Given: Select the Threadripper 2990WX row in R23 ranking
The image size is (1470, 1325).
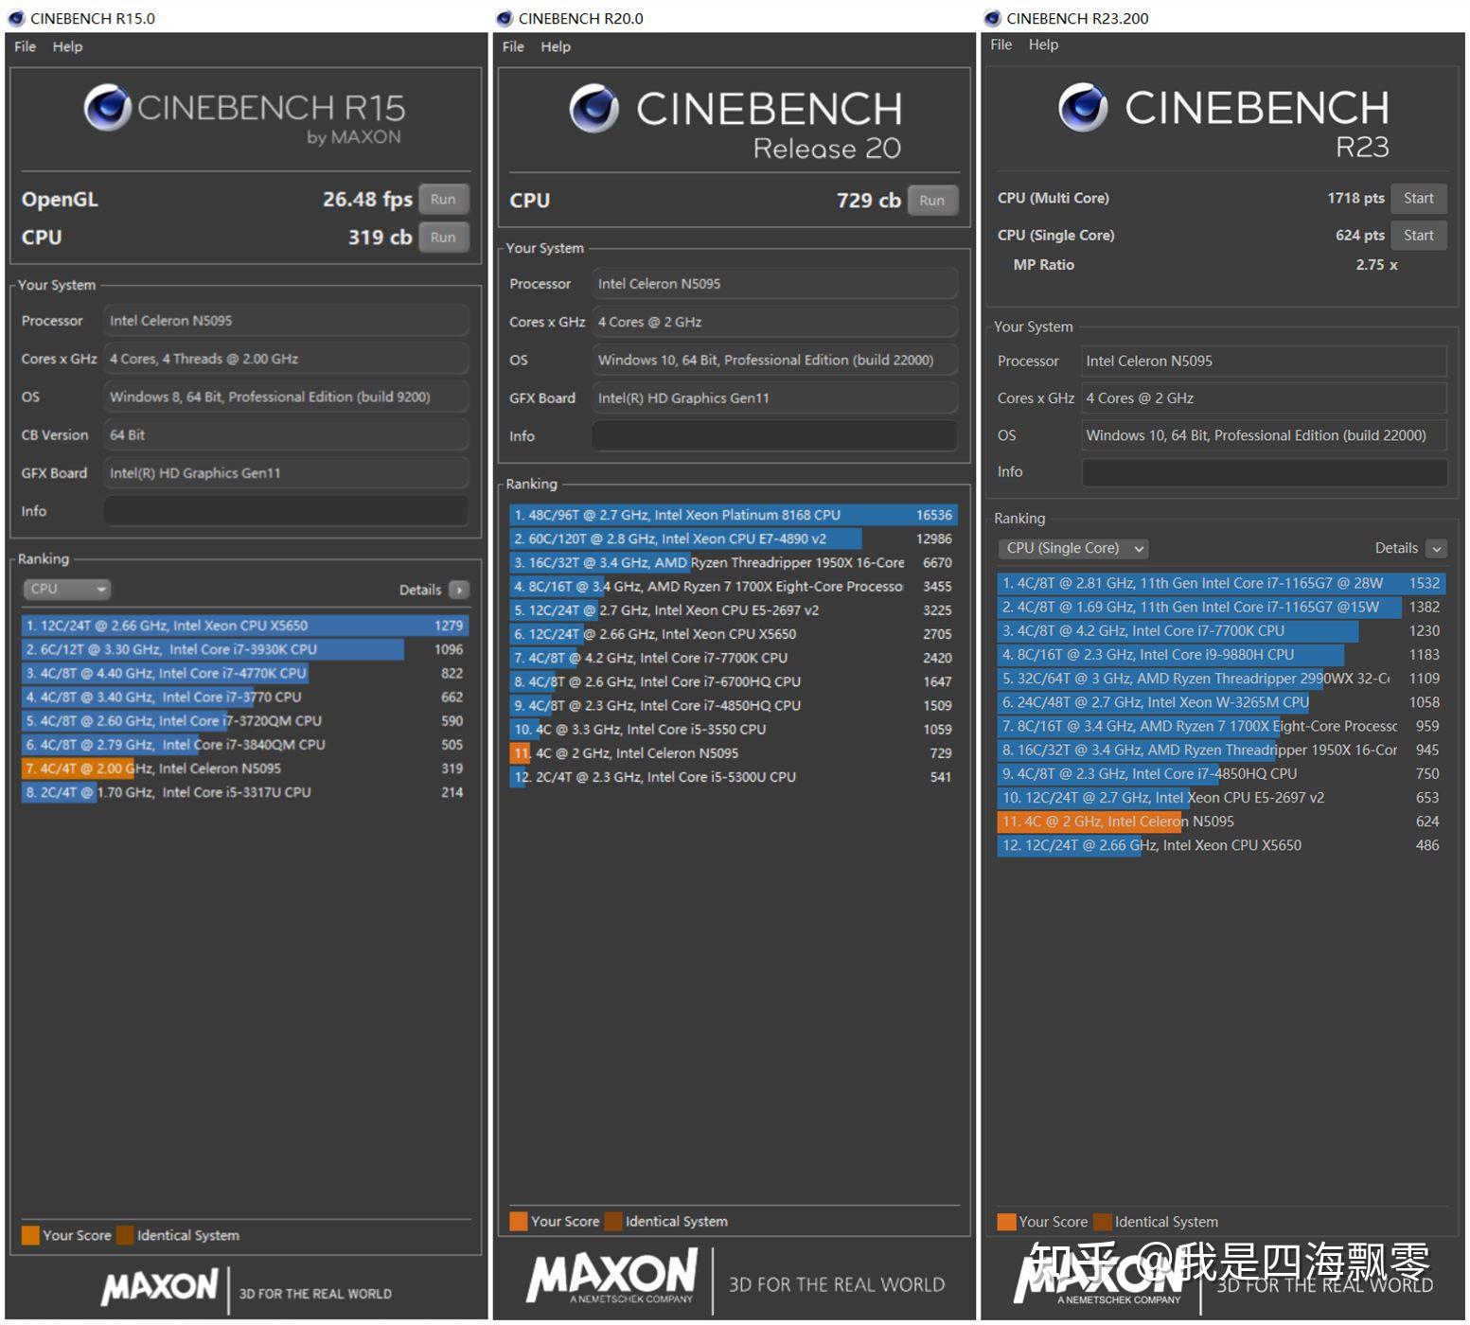Looking at the screenshot, I should pos(1221,679).
